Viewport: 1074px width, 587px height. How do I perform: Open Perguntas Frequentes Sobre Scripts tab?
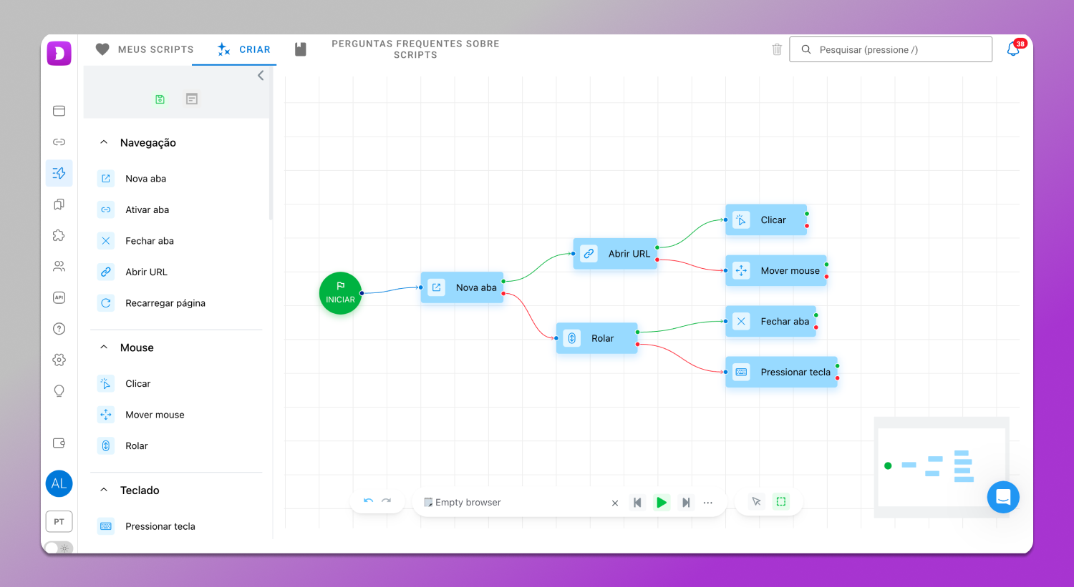tap(415, 49)
